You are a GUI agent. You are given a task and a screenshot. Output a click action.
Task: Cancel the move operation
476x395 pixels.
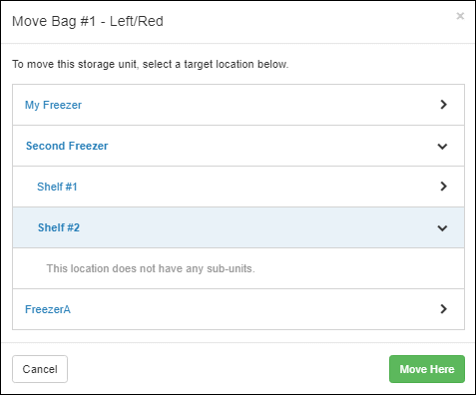pos(40,369)
